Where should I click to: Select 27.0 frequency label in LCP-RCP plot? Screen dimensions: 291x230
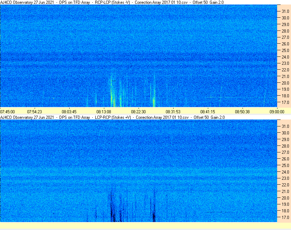pyautogui.click(x=285, y=152)
